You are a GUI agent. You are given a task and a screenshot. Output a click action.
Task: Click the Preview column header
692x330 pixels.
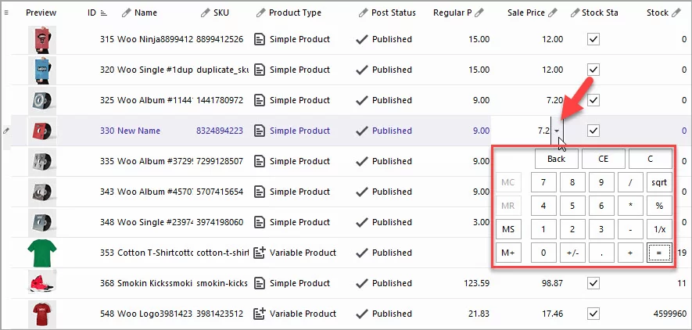[41, 13]
